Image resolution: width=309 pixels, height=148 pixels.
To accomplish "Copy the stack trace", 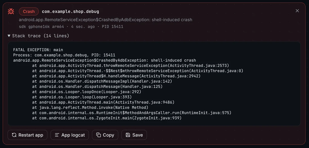I will tap(105, 135).
